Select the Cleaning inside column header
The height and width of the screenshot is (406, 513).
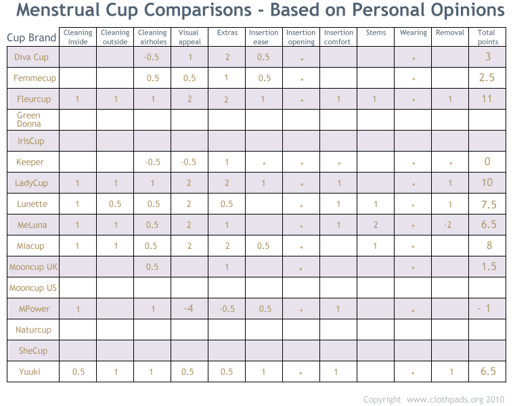click(78, 37)
